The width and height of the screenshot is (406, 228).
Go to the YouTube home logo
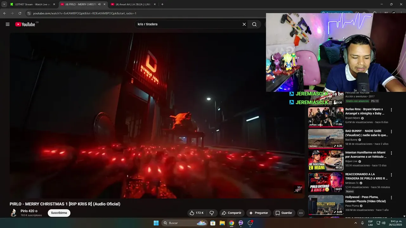click(25, 24)
